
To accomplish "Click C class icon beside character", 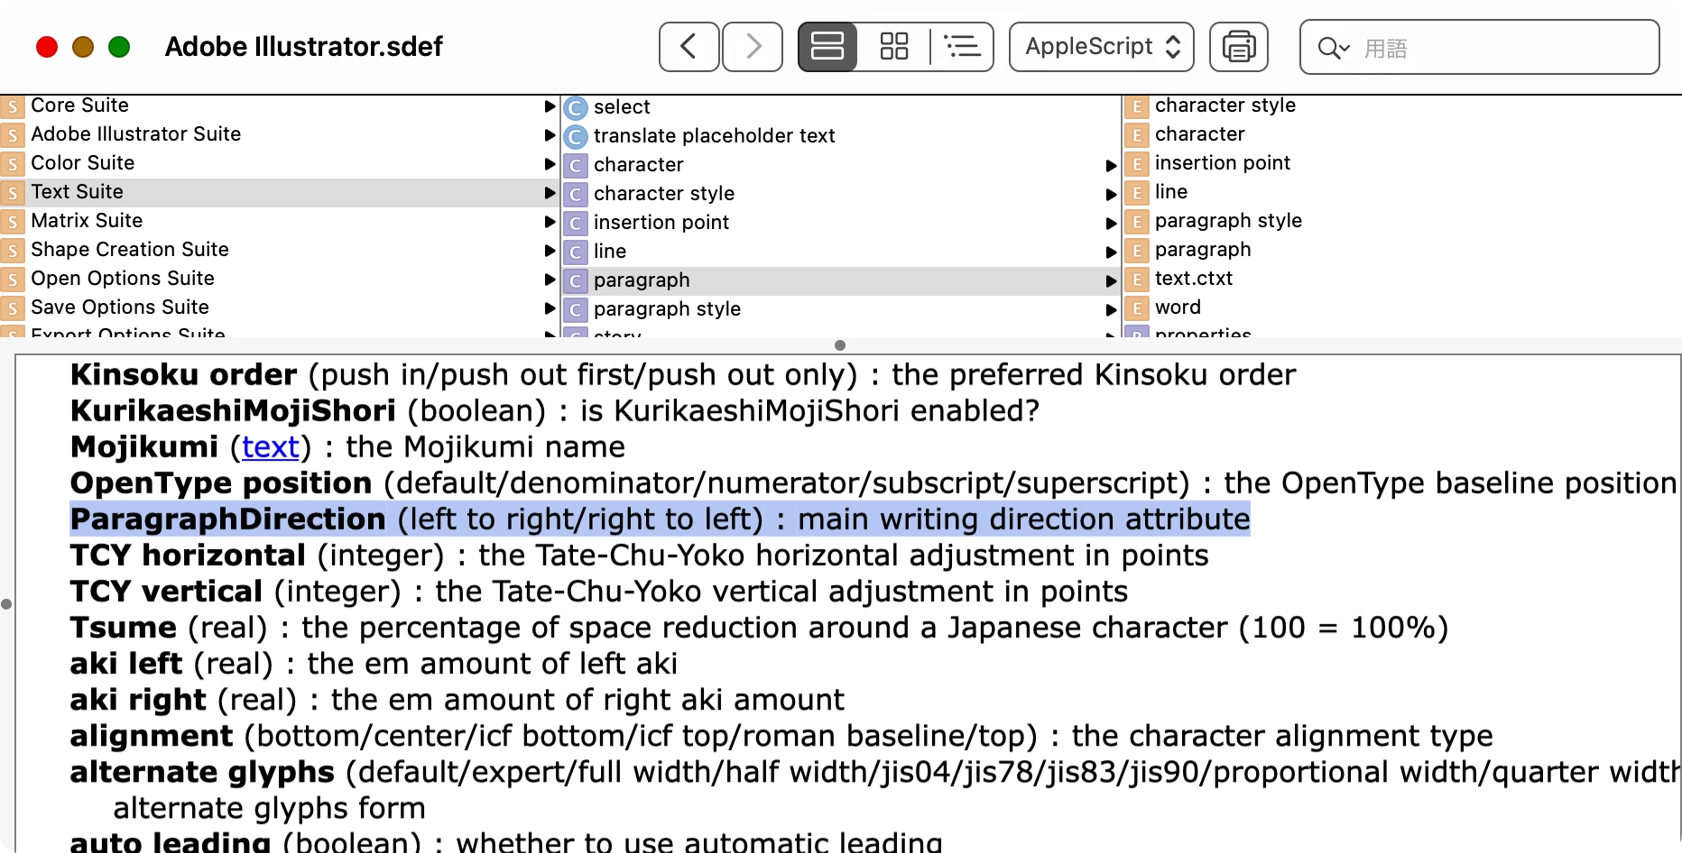I will tap(576, 166).
